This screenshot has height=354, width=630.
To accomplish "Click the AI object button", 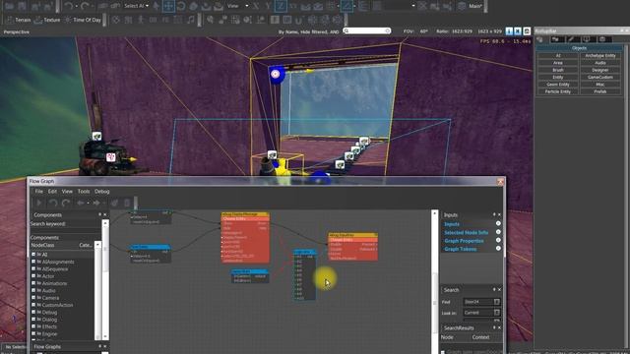I will click(x=558, y=56).
